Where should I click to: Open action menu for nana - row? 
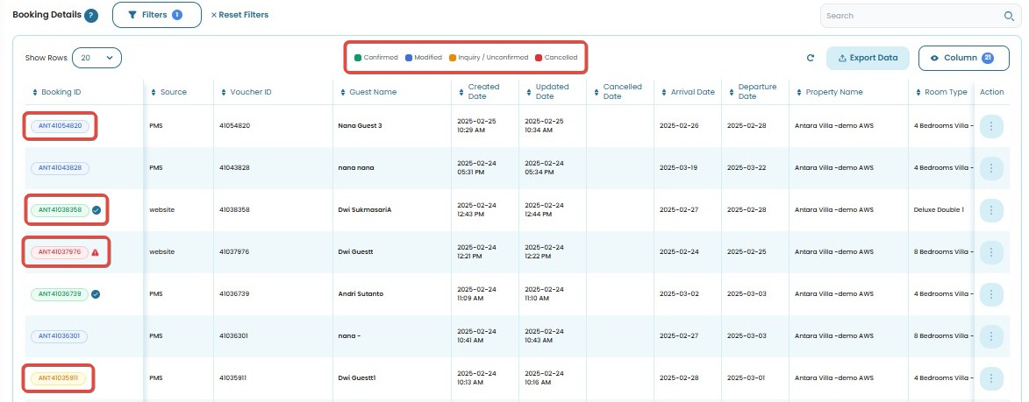click(991, 335)
